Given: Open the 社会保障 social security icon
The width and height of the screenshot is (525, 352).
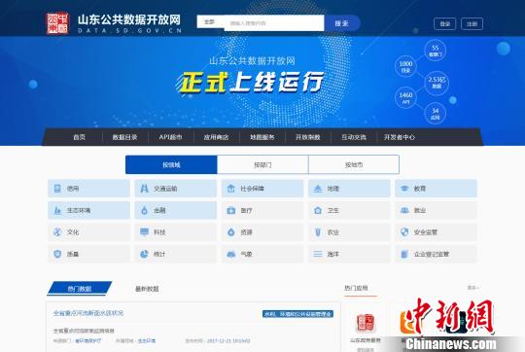Looking at the screenshot, I should point(231,189).
